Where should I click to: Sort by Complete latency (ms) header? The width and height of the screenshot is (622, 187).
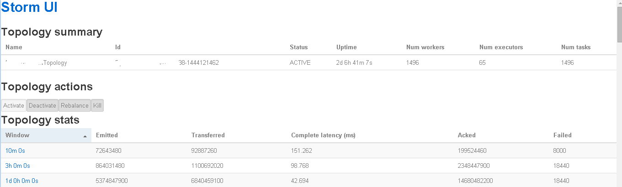(x=323, y=135)
